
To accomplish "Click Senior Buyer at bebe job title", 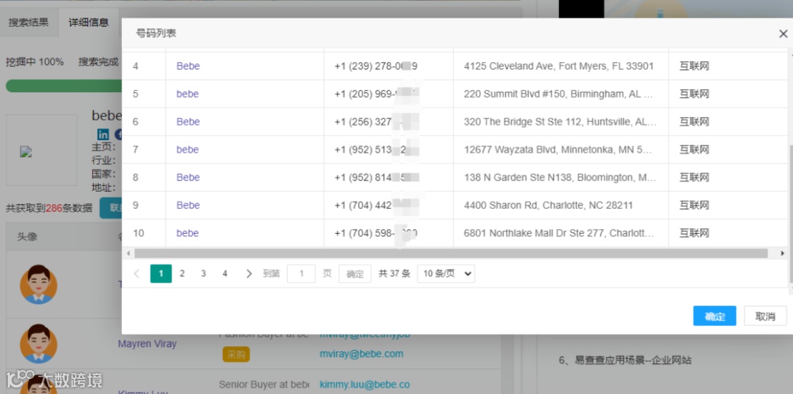I will [x=264, y=384].
